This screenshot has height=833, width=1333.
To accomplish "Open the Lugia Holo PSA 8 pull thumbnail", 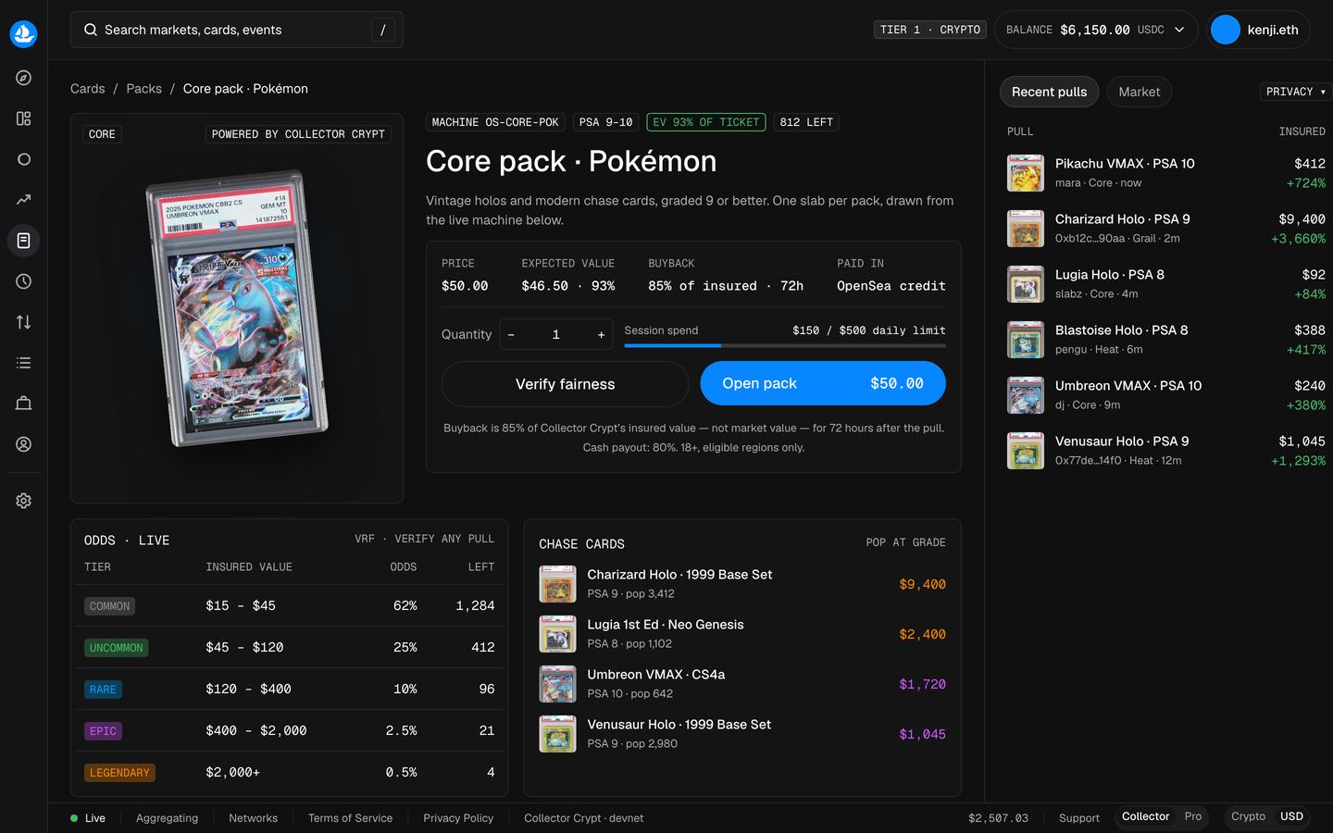I will 1026,284.
